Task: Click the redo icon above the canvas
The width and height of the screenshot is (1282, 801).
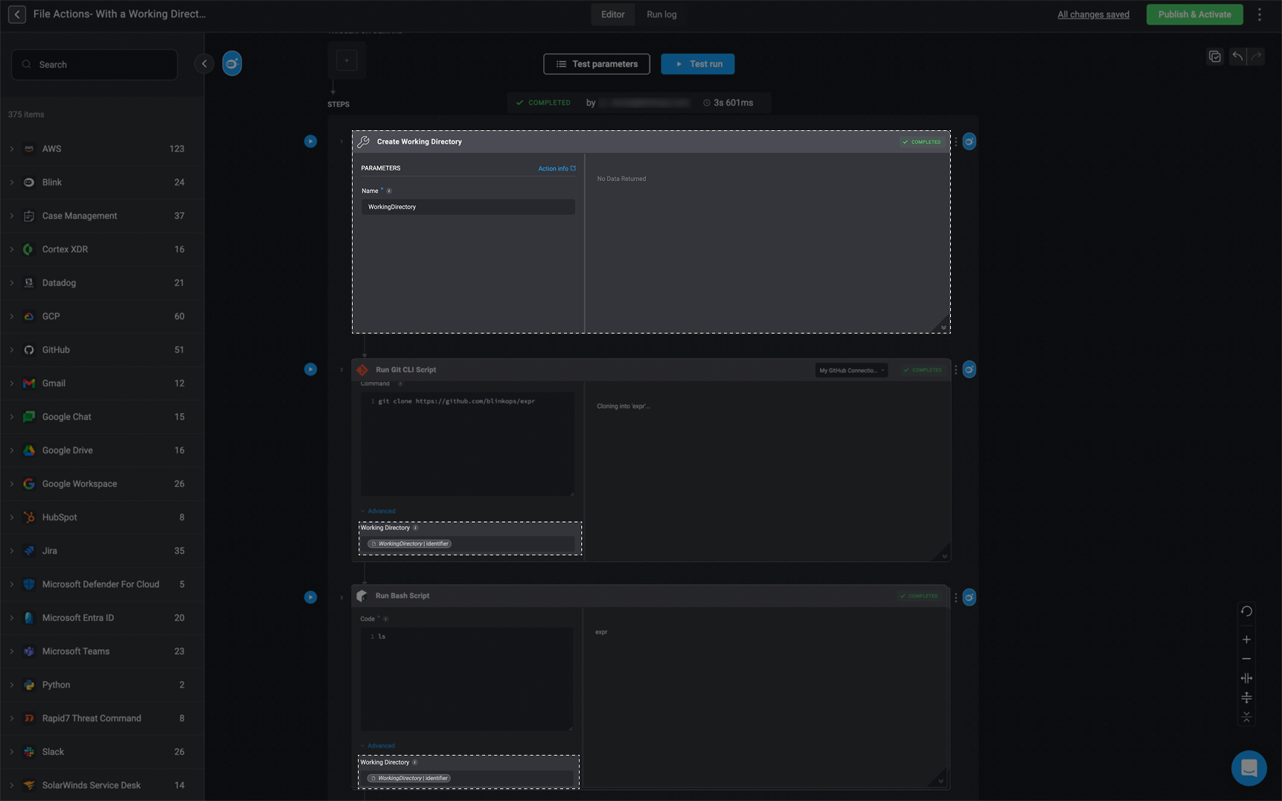Action: [x=1256, y=56]
